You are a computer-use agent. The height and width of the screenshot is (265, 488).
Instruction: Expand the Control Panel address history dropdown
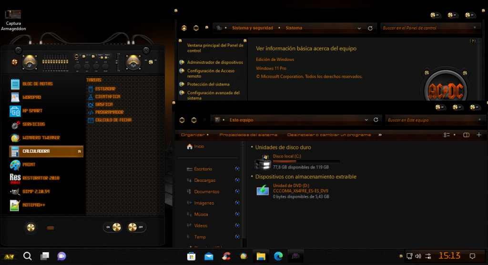coord(359,28)
